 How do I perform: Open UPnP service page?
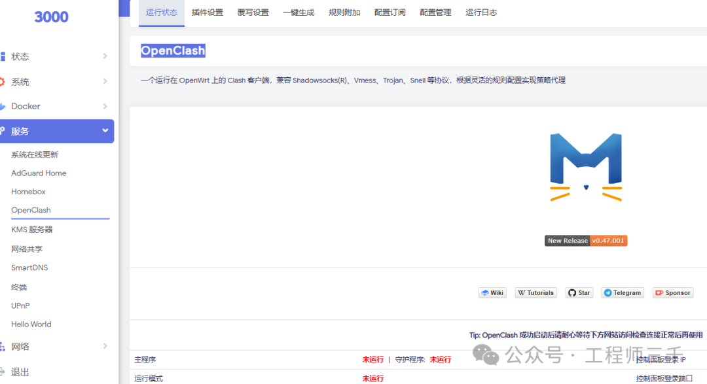[20, 305]
